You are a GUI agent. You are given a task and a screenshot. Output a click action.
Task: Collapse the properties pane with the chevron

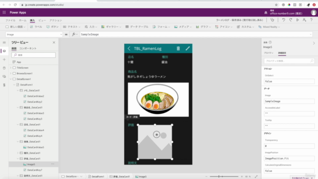tap(314, 43)
